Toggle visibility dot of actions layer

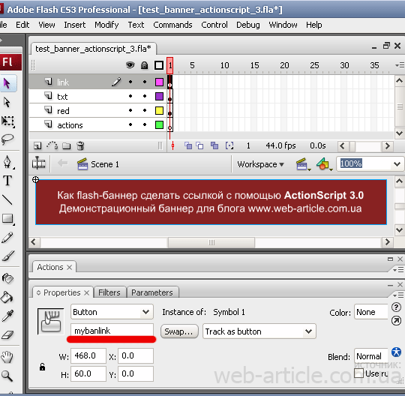[x=130, y=124]
